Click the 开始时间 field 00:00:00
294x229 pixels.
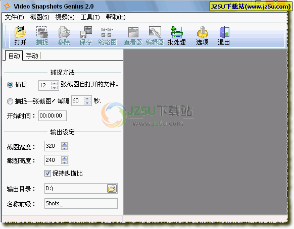(x=53, y=116)
